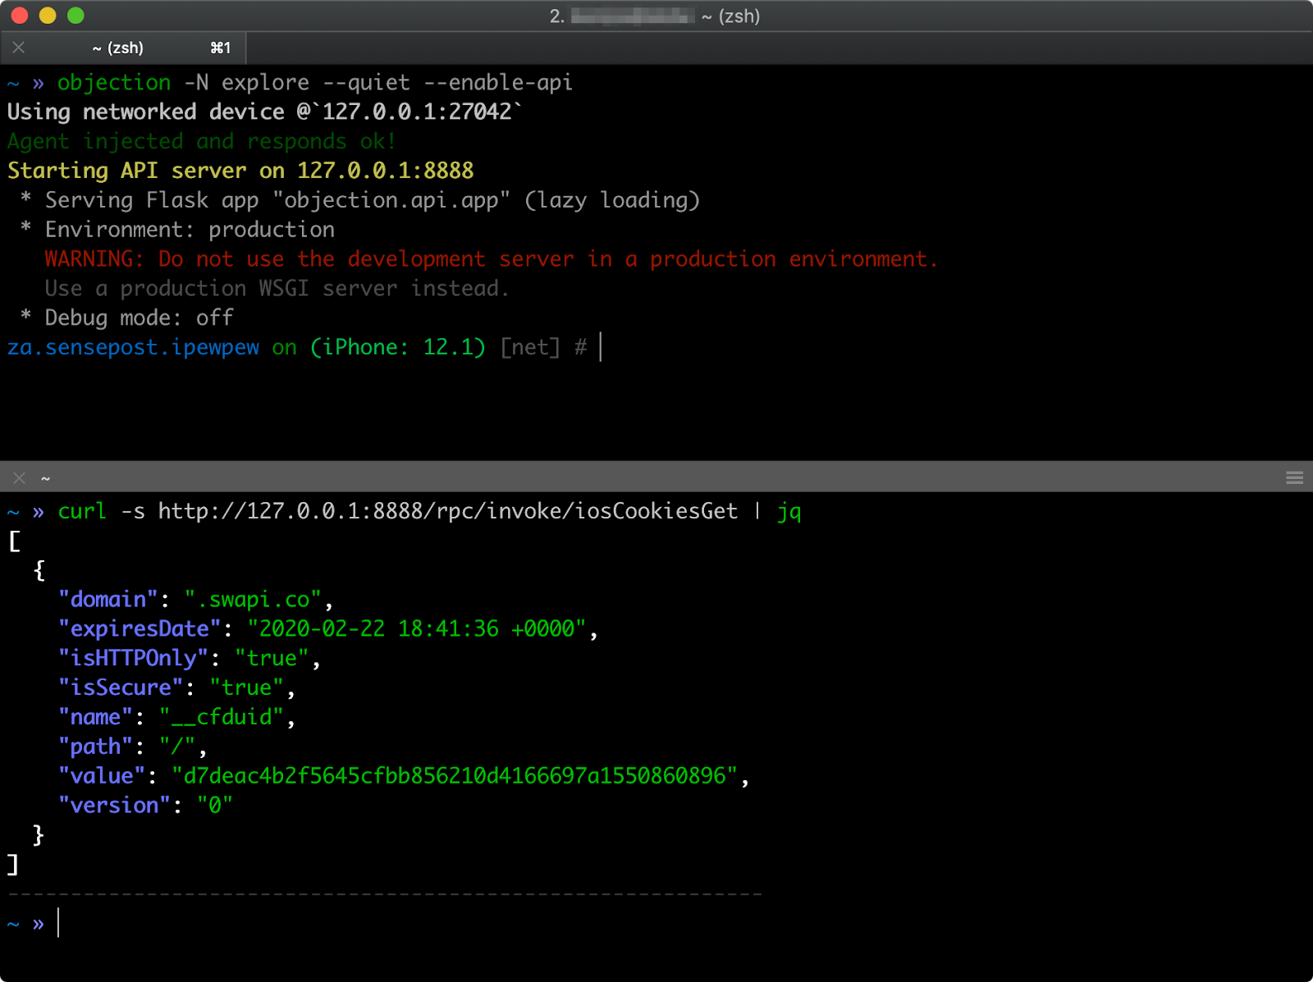The image size is (1313, 982).
Task: Click the 'Using networked device' line
Action: tap(264, 112)
